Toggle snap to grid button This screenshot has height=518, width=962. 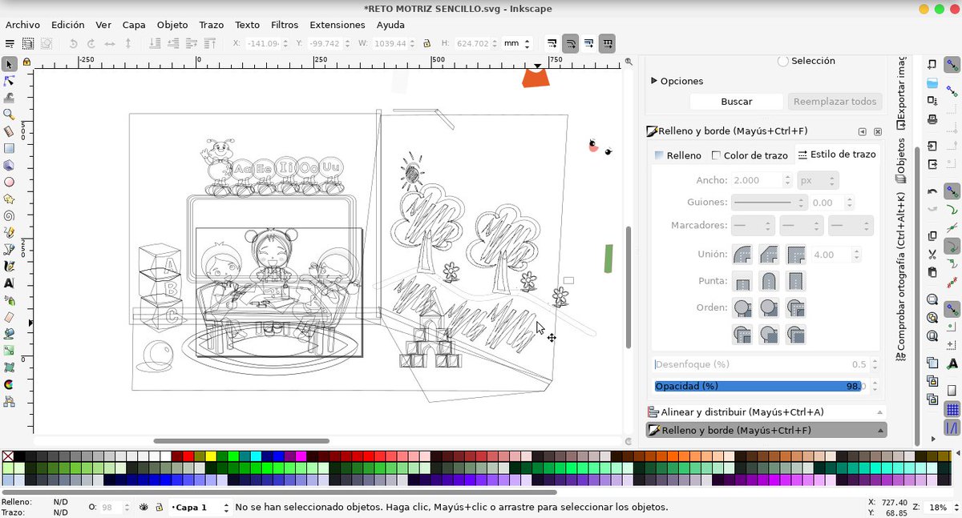coord(952,411)
